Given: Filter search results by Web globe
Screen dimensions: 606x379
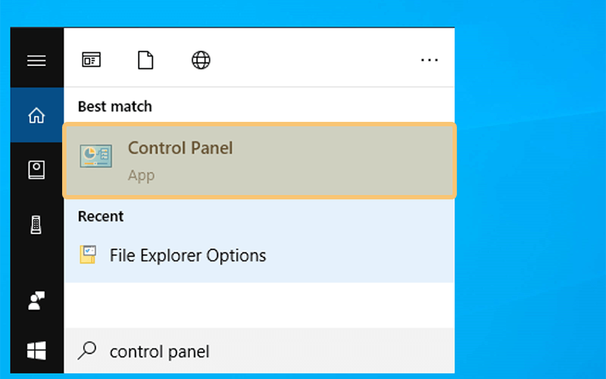Looking at the screenshot, I should click(x=201, y=60).
